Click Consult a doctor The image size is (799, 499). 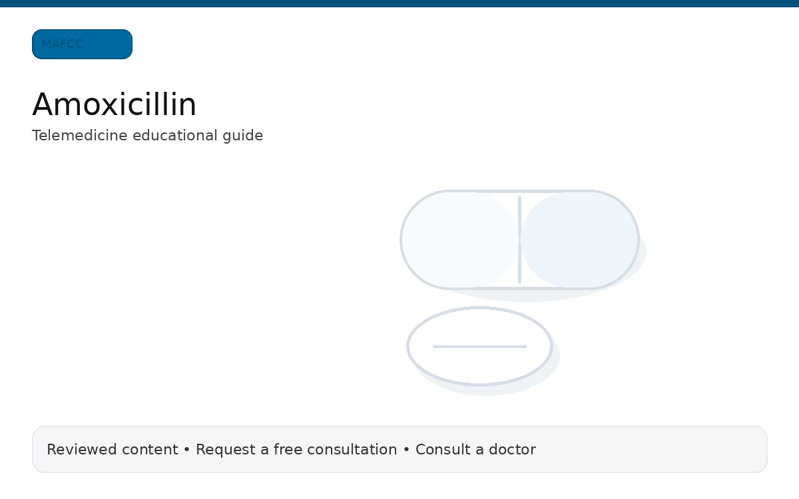coord(475,450)
